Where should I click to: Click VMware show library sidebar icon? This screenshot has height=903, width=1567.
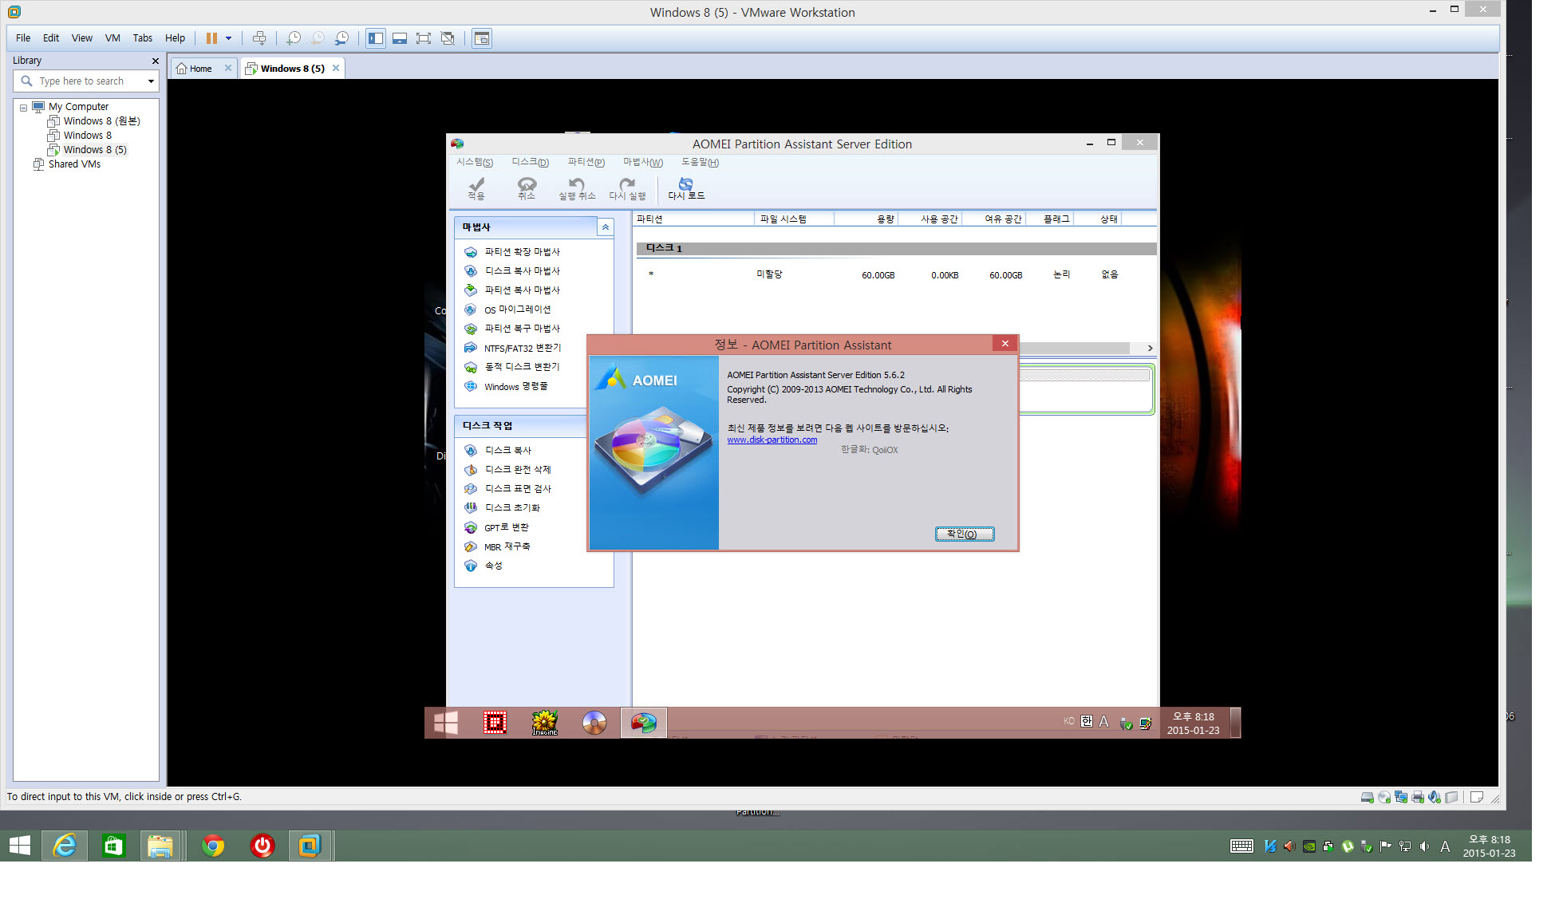tap(376, 38)
